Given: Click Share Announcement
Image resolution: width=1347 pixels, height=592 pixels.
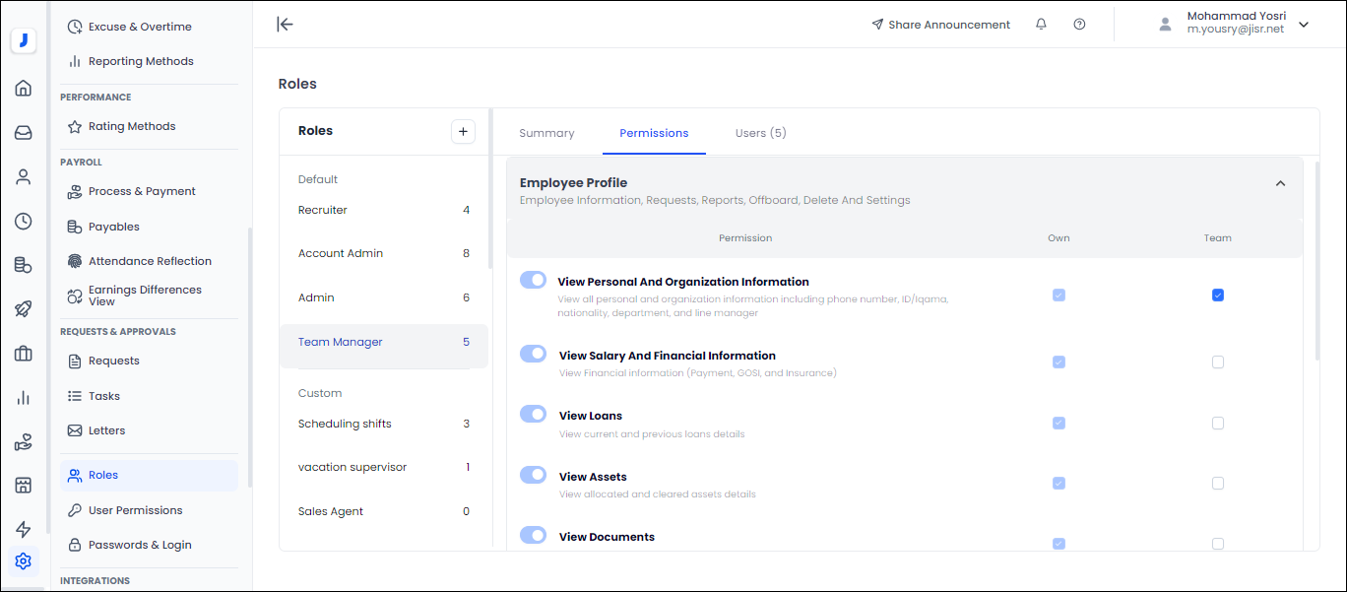Looking at the screenshot, I should [x=940, y=24].
